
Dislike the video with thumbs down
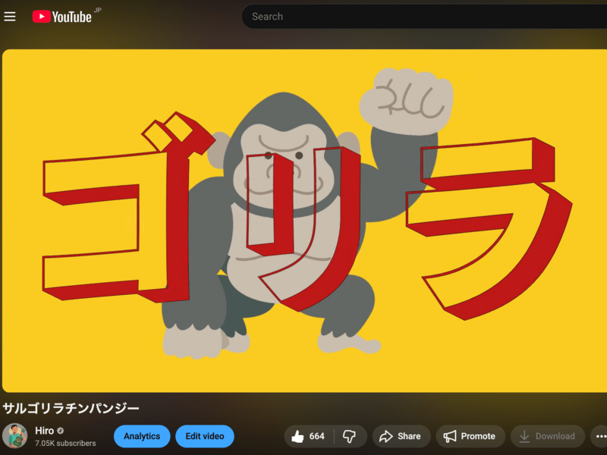tap(350, 436)
